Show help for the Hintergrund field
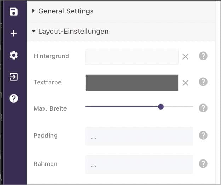The height and width of the screenshot is (185, 221). (203, 56)
